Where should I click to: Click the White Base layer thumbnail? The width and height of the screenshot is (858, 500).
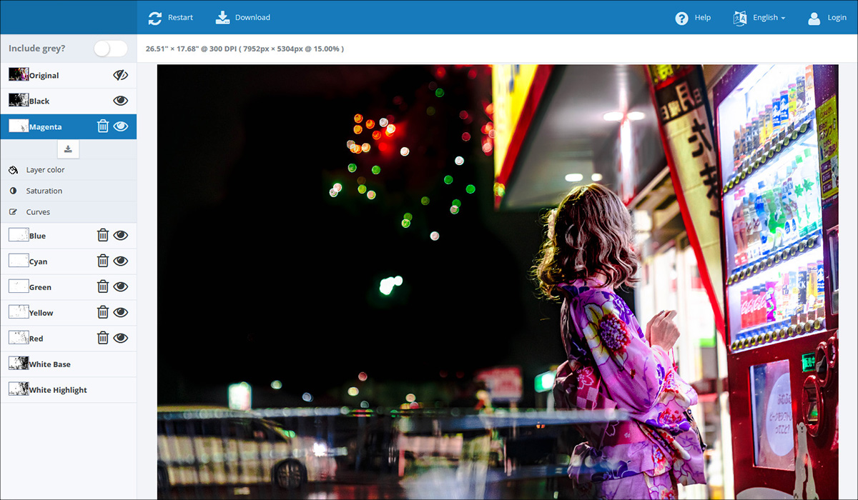click(19, 364)
